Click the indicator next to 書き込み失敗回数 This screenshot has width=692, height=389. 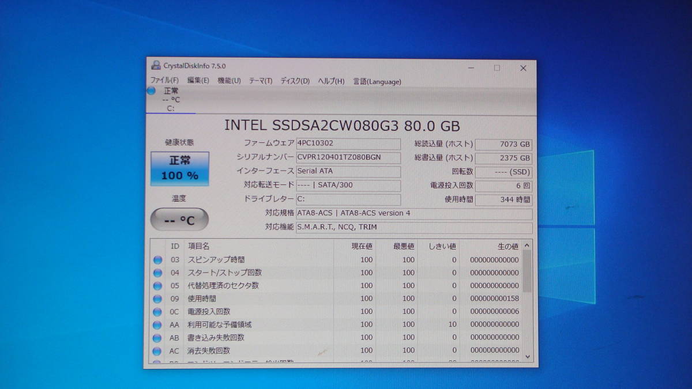pyautogui.click(x=157, y=337)
